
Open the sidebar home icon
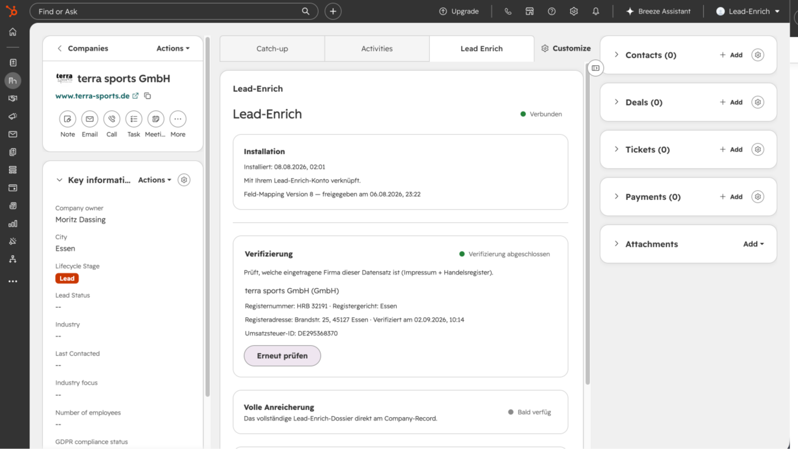[13, 32]
